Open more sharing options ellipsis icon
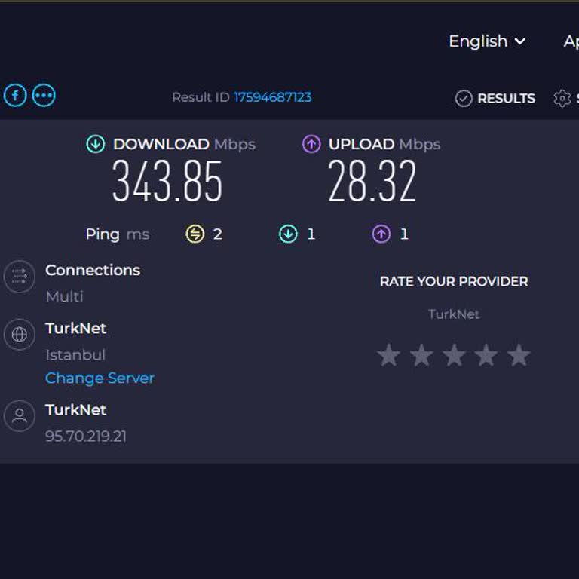Image resolution: width=579 pixels, height=579 pixels. coord(44,96)
